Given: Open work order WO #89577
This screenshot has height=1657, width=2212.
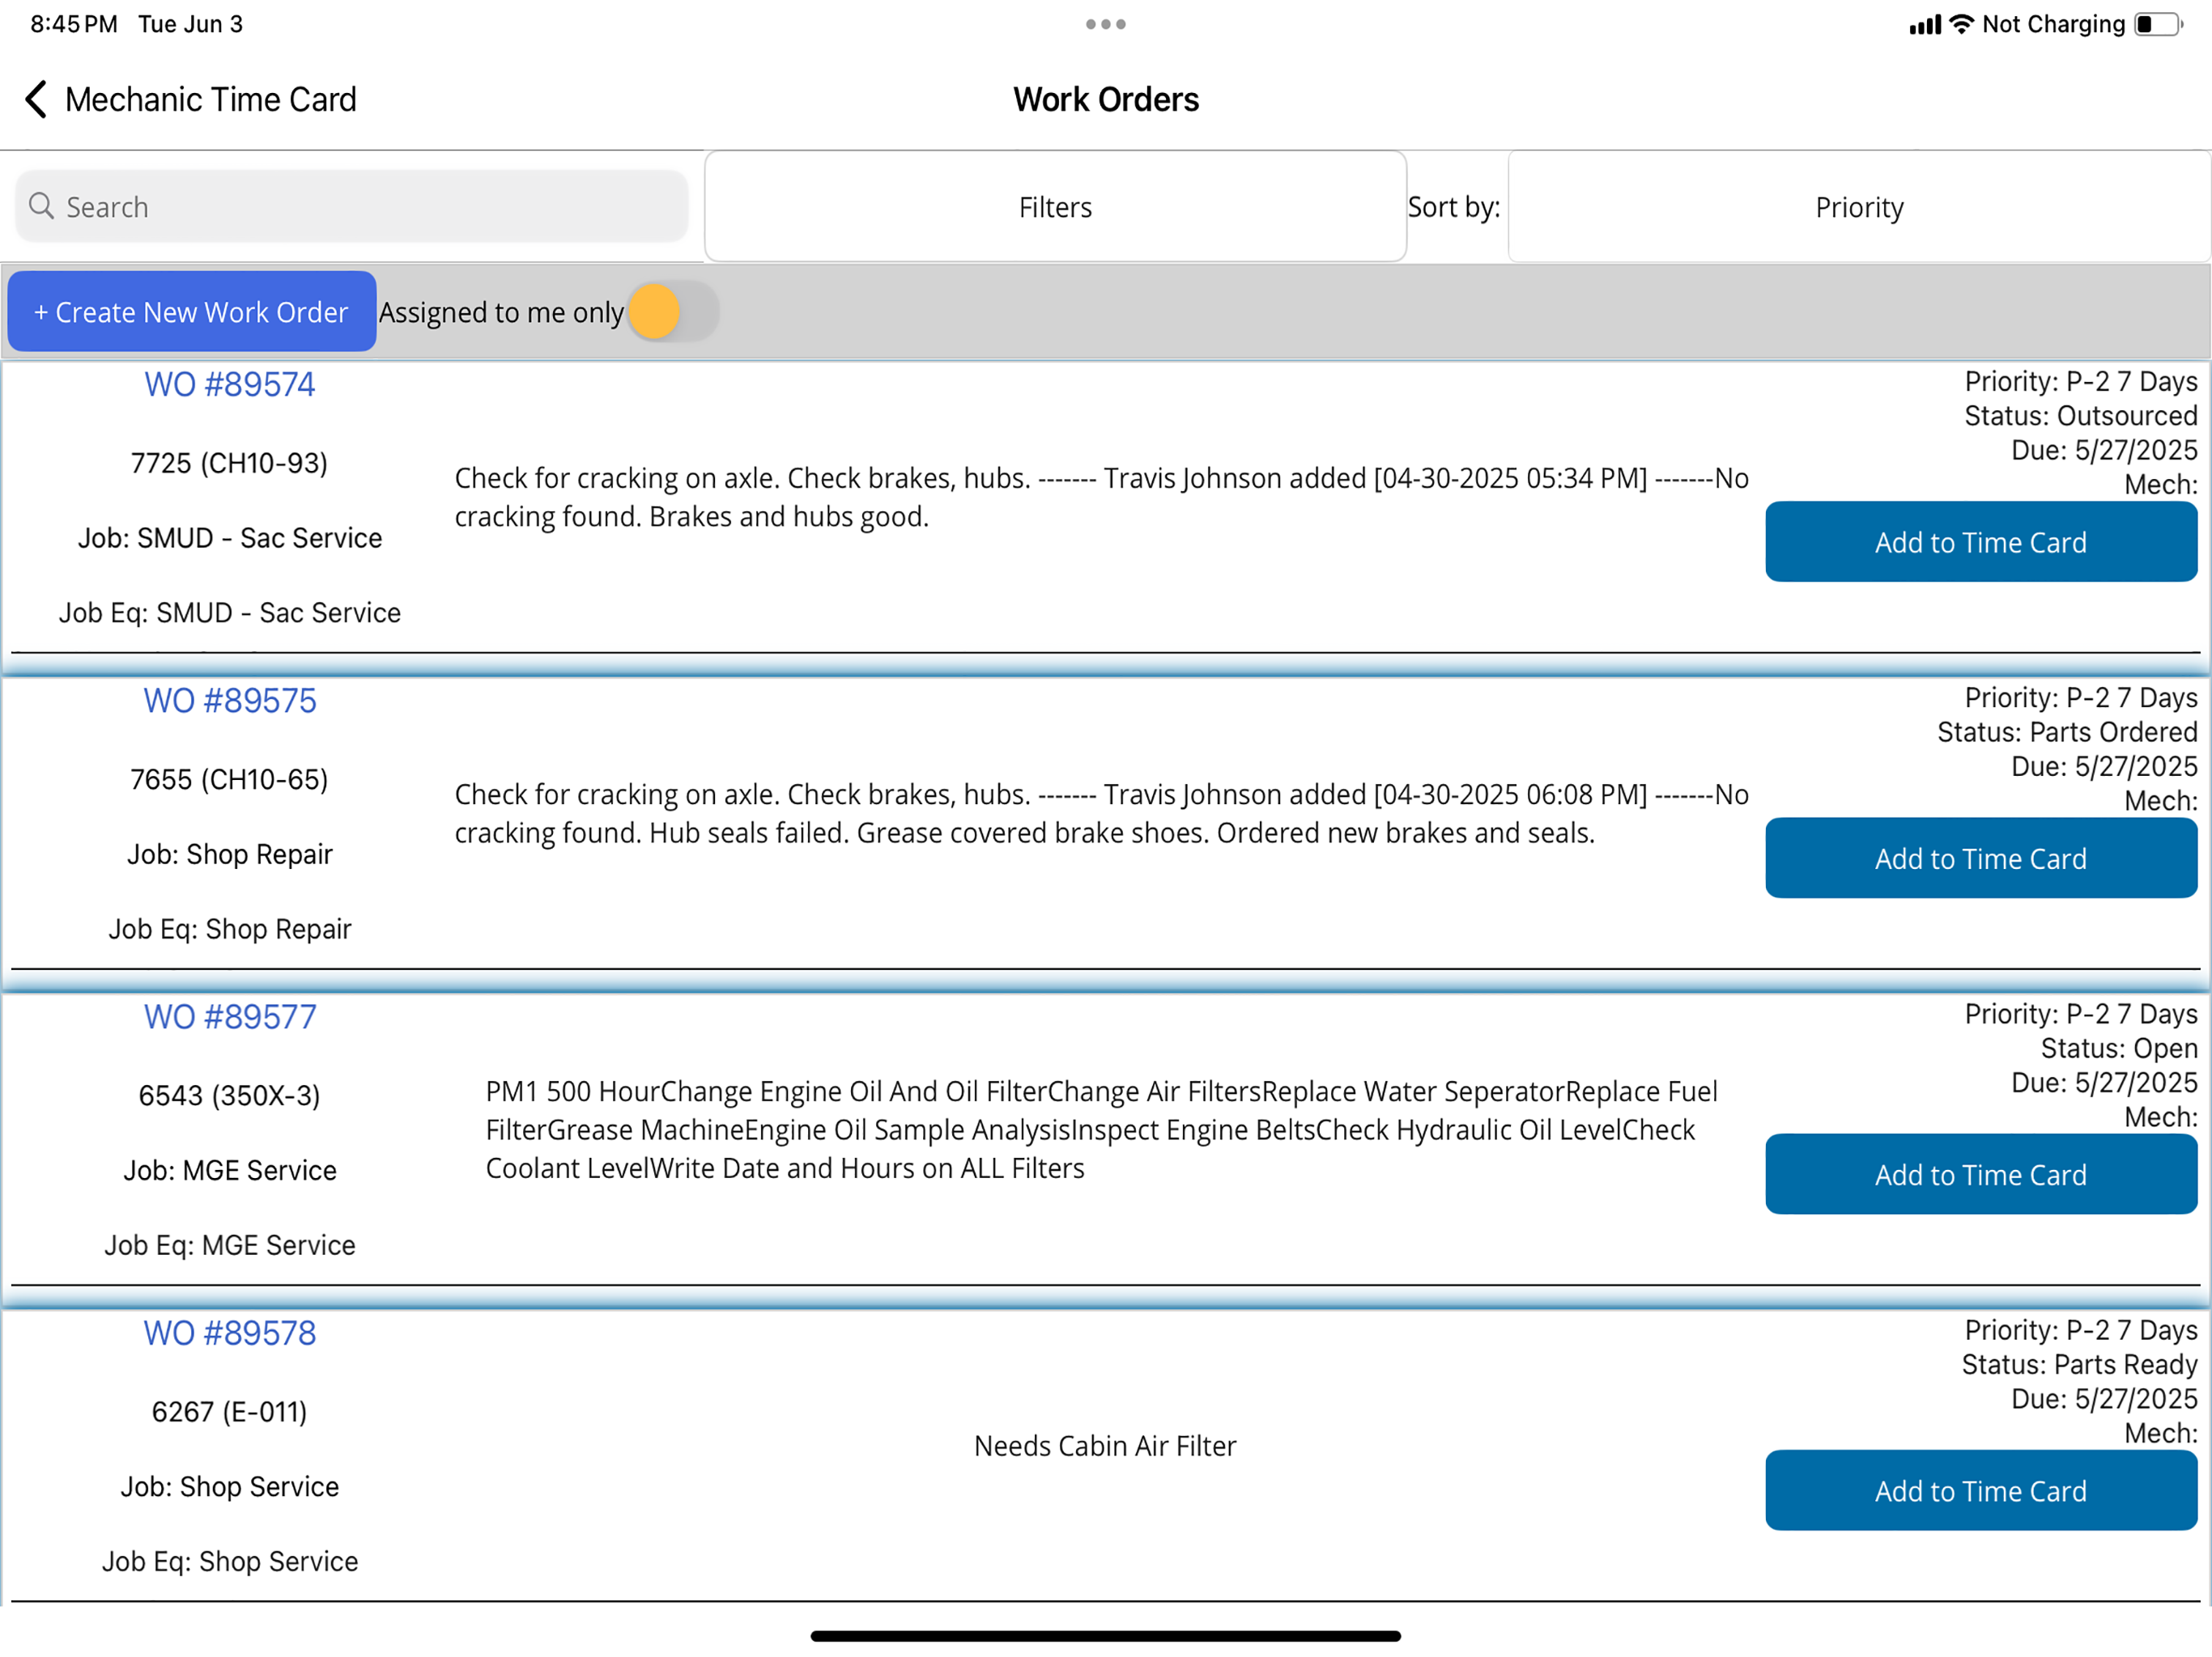Looking at the screenshot, I should tap(230, 1016).
